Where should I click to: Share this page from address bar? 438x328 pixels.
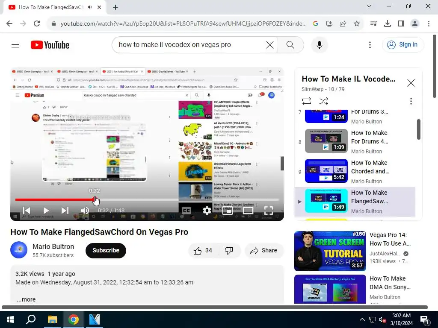[343, 24]
